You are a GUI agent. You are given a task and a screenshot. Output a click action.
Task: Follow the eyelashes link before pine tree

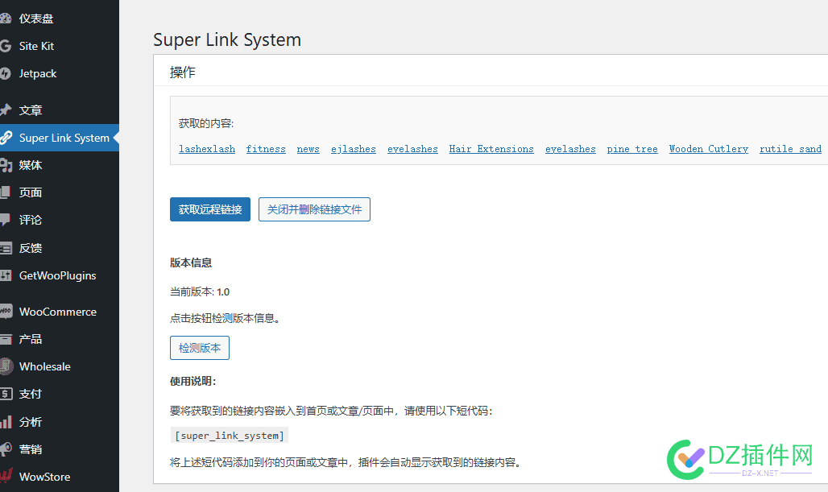coord(570,149)
